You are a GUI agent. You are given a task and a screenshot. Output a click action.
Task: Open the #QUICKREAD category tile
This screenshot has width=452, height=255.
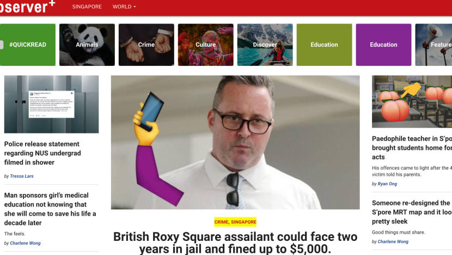point(28,45)
